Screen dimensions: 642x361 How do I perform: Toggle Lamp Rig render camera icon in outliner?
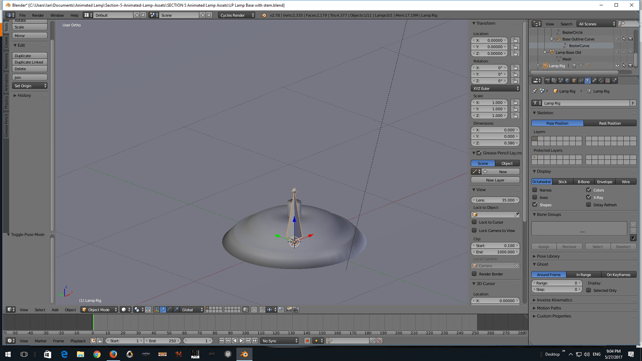[x=630, y=66]
